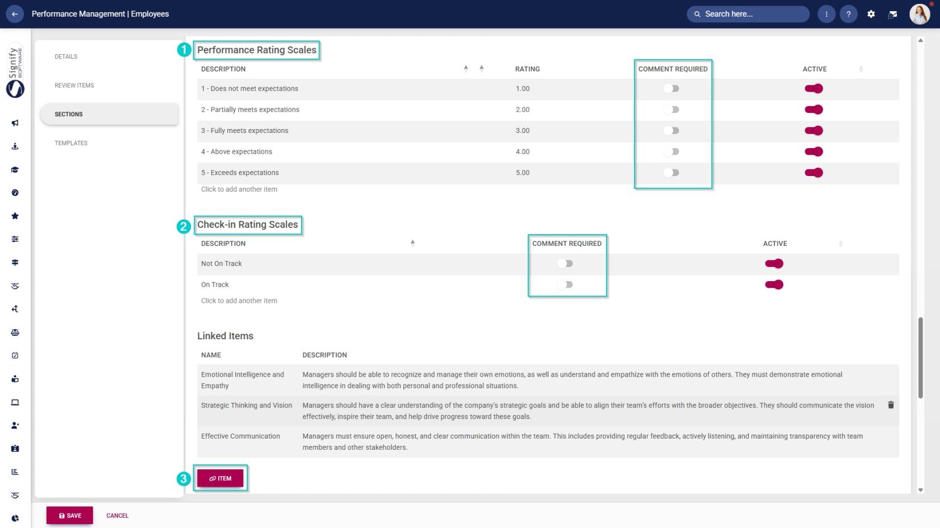
Task: Toggle Comment Required for Fully meets expectations
Action: pos(671,131)
